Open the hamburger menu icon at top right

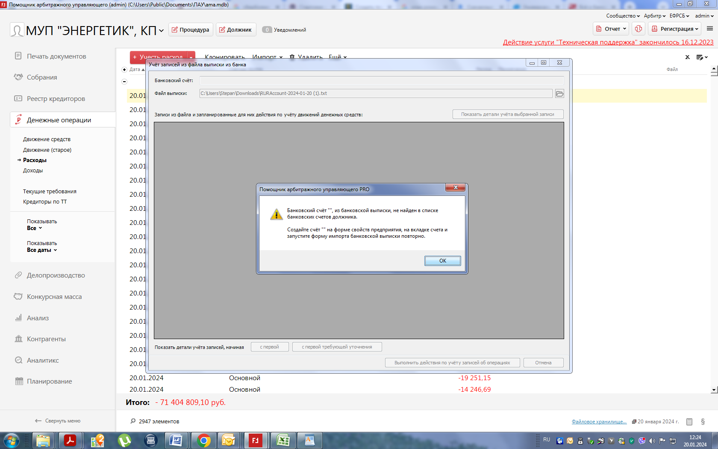click(710, 29)
